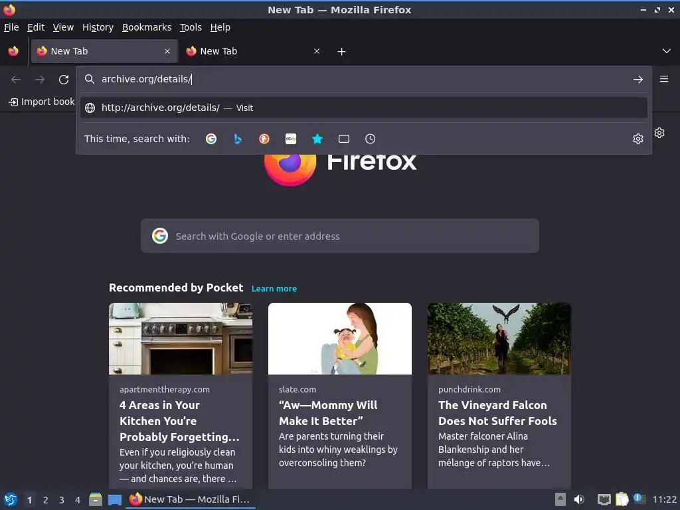Reload the current page
The height and width of the screenshot is (510, 680).
64,80
